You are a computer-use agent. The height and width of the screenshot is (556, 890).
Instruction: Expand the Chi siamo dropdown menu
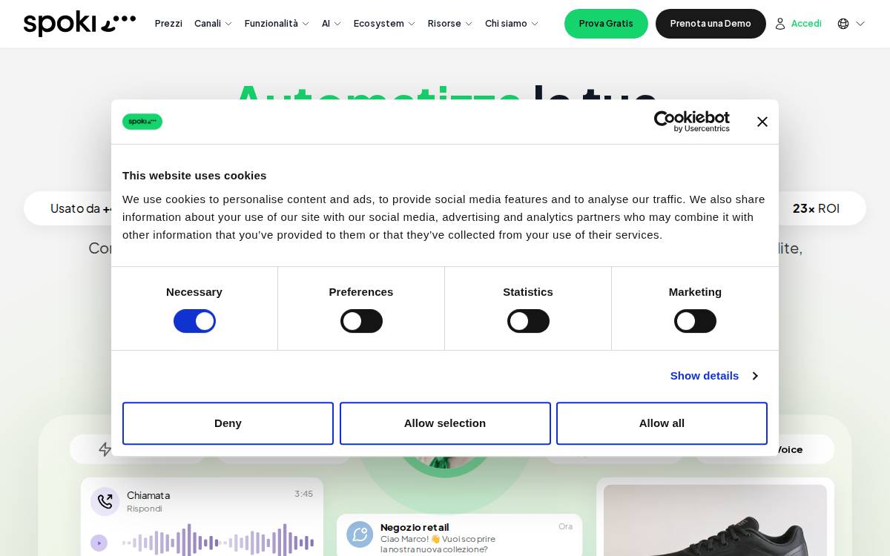pos(512,24)
